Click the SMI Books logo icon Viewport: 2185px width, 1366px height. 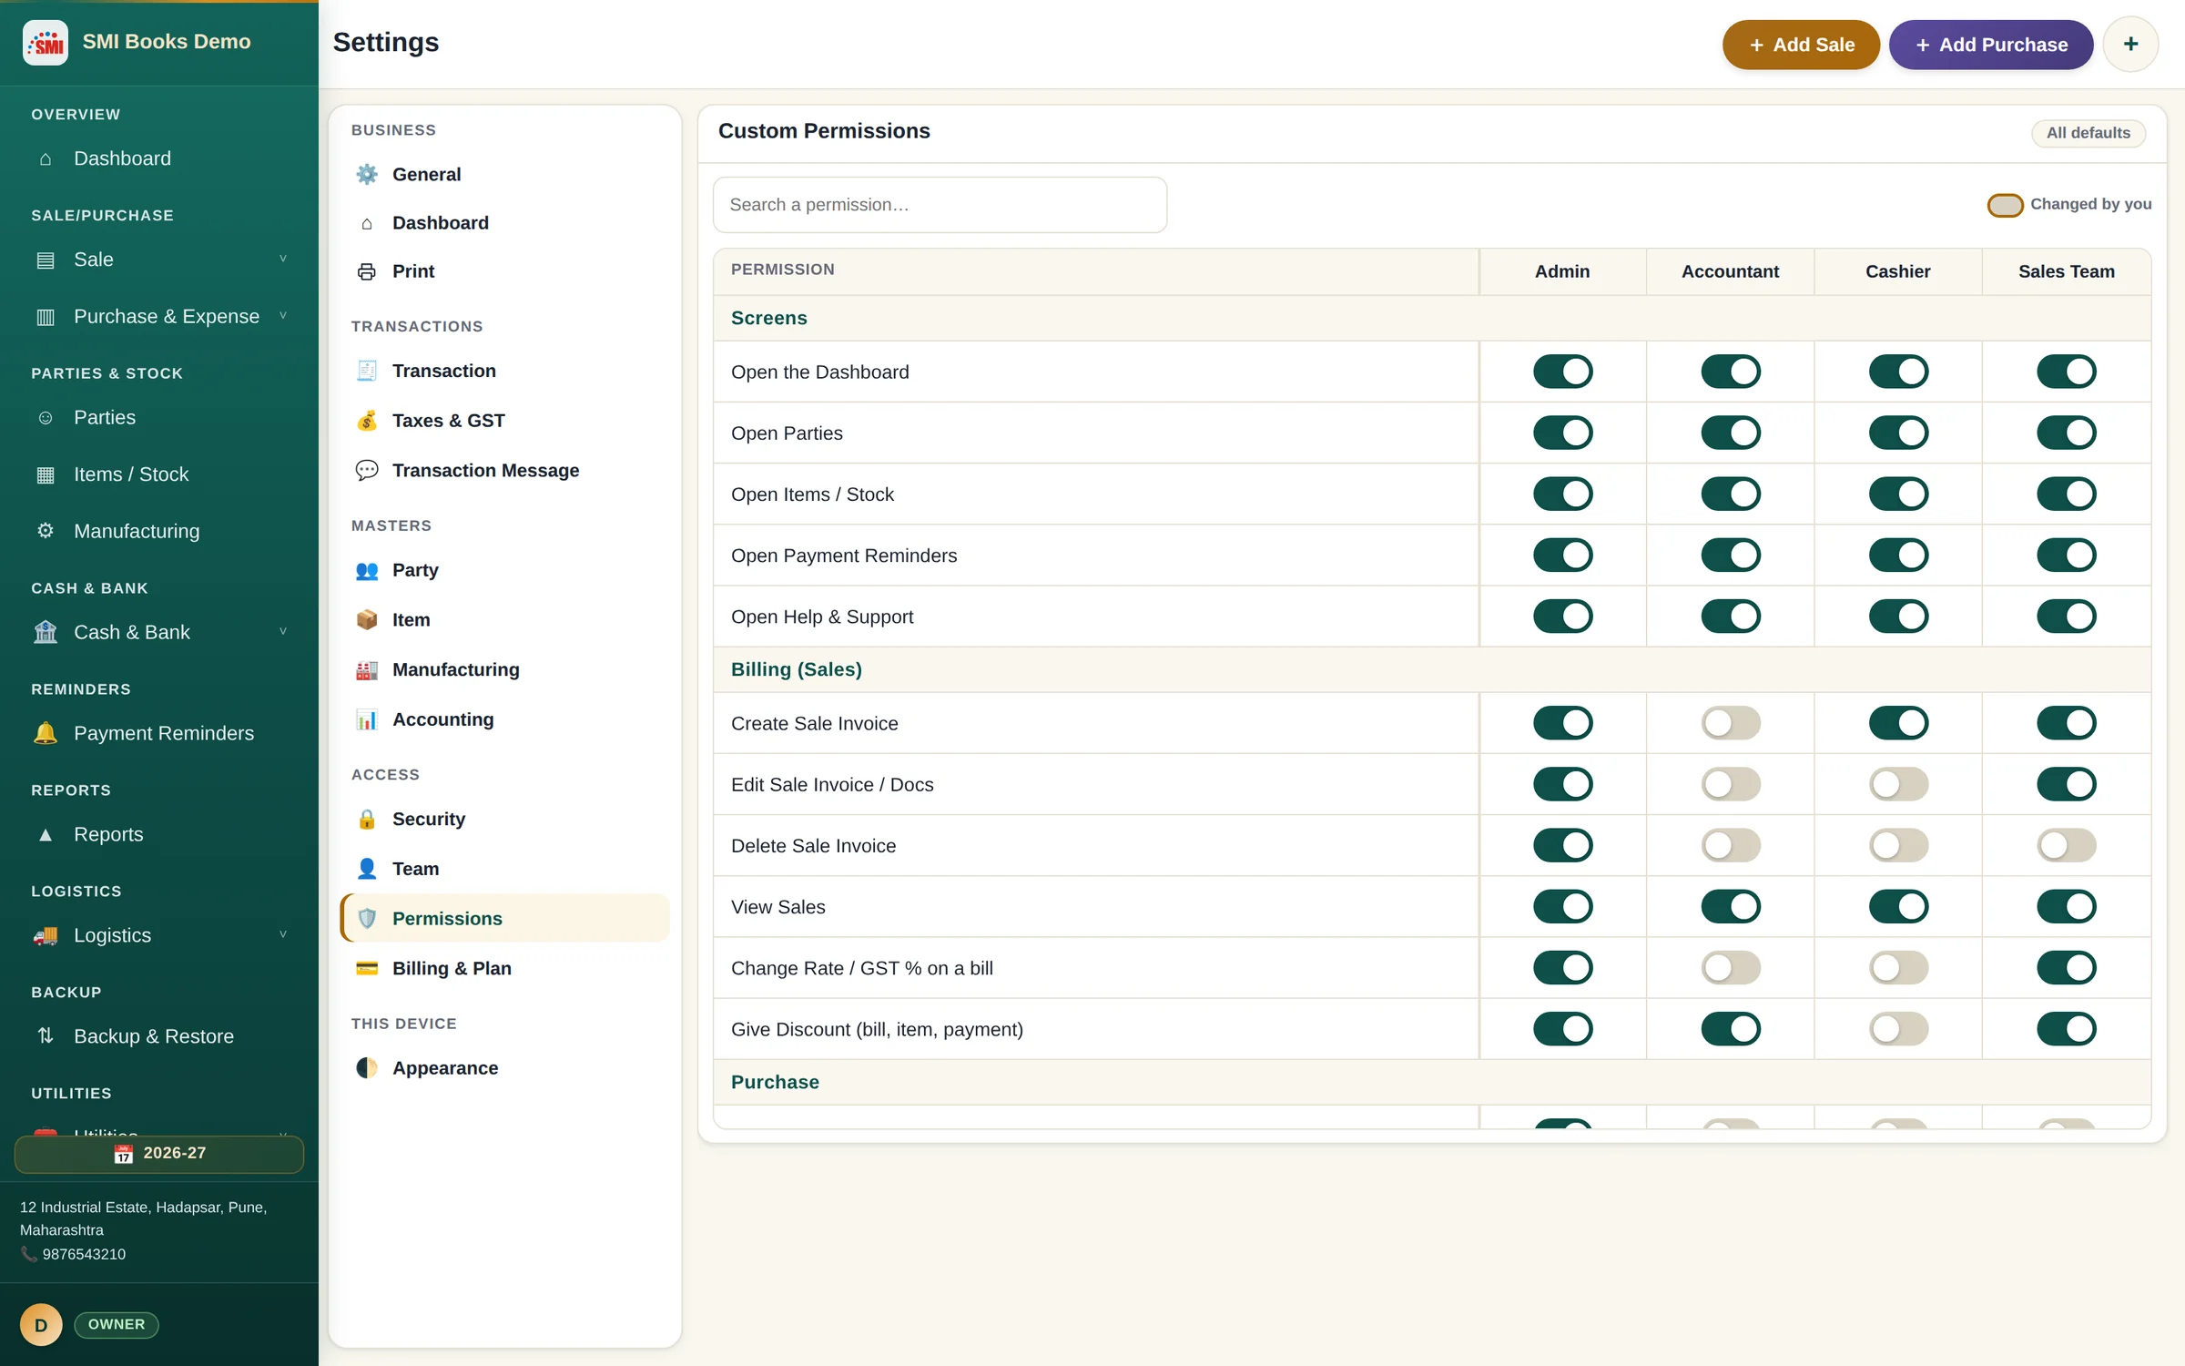point(46,42)
